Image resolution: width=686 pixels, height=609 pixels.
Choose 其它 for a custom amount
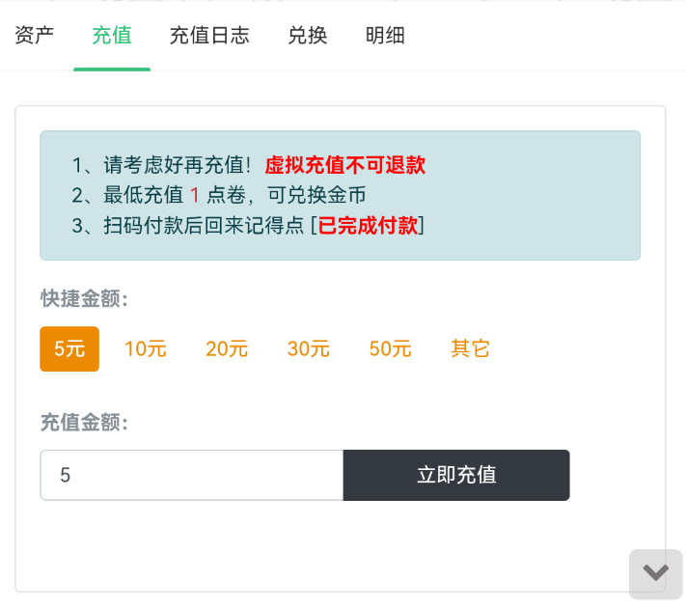(471, 348)
